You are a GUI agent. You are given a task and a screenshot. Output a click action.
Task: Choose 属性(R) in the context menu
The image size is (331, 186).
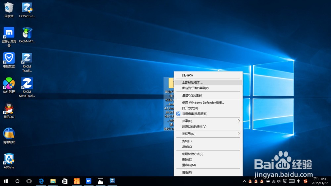click(208, 172)
